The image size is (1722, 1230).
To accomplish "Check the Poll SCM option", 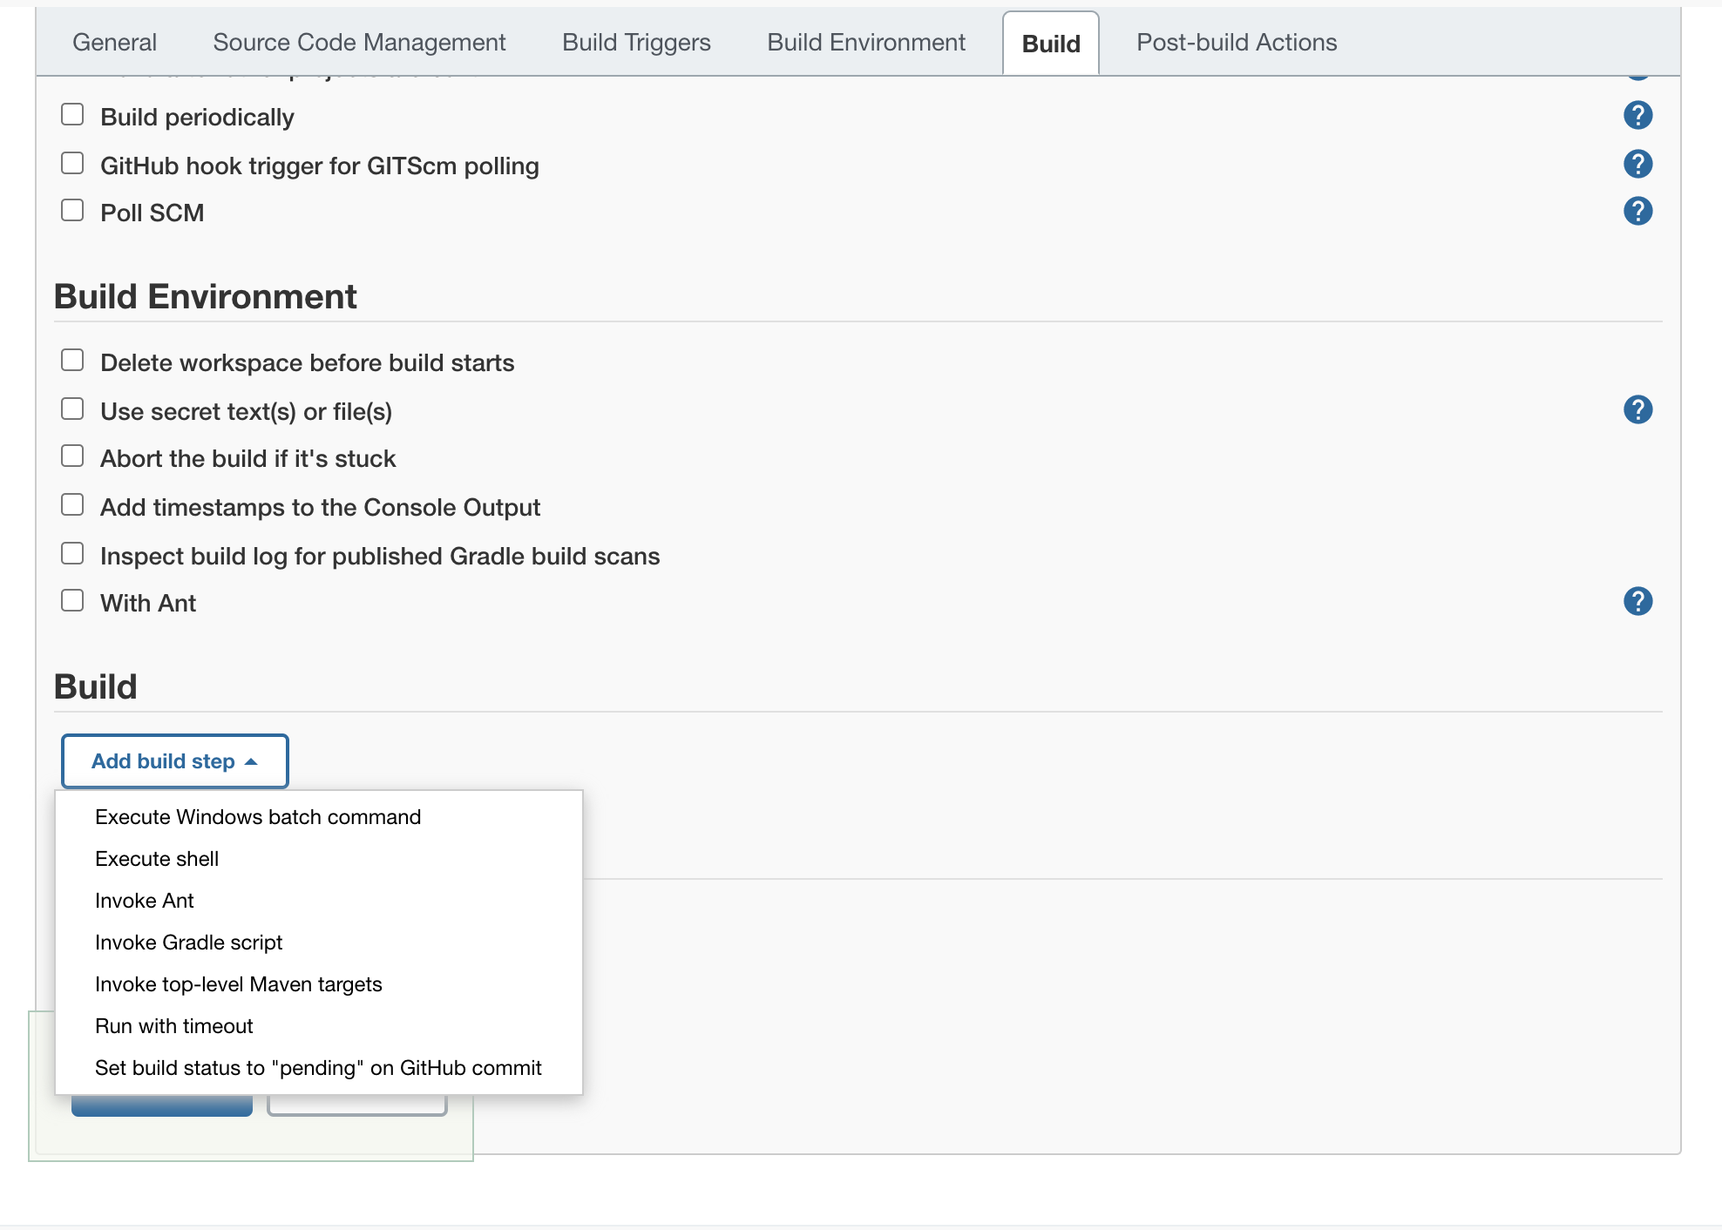I will pyautogui.click(x=72, y=211).
